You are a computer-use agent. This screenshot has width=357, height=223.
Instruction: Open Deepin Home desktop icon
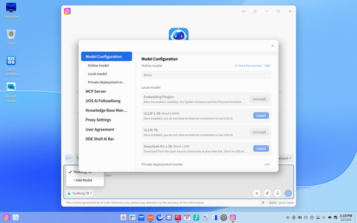tap(11, 93)
